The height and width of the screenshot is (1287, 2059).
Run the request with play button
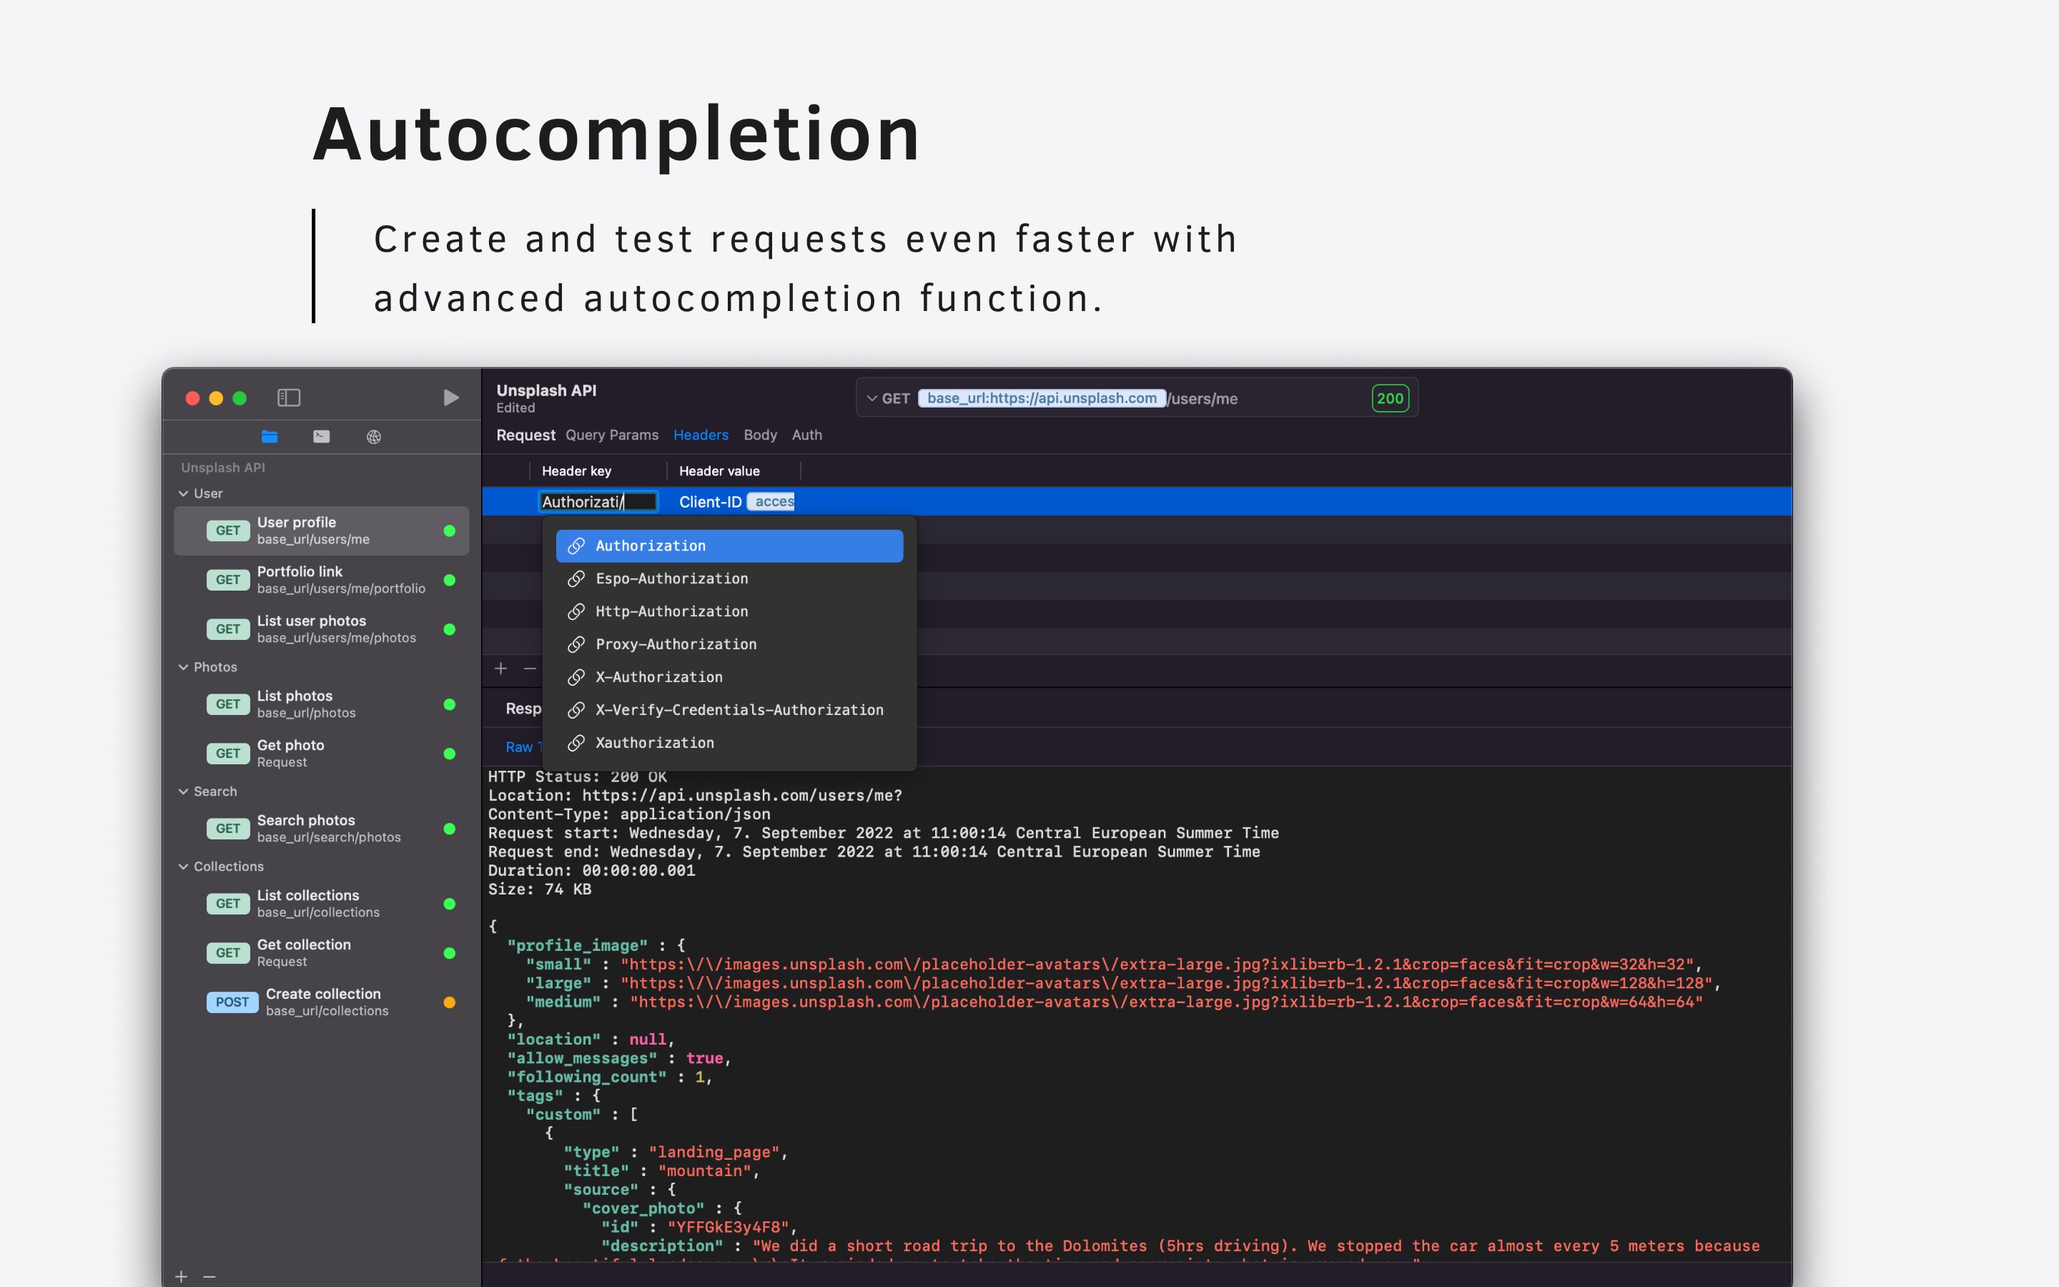(451, 398)
